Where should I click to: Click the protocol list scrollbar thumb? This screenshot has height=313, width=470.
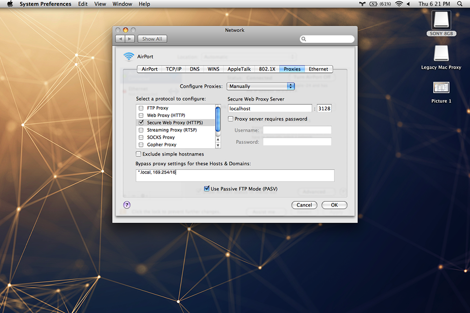click(x=218, y=119)
